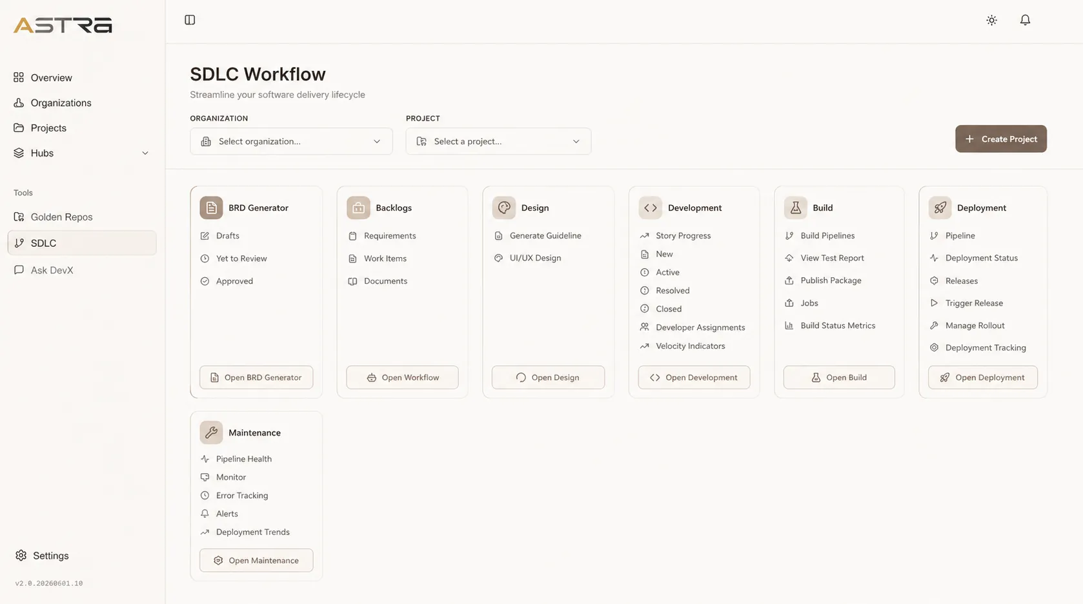The width and height of the screenshot is (1083, 604).
Task: Click the Development code brackets icon
Action: click(x=651, y=208)
